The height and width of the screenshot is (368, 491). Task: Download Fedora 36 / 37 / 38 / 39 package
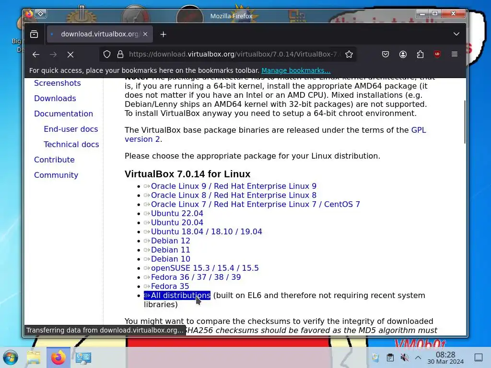196,277
